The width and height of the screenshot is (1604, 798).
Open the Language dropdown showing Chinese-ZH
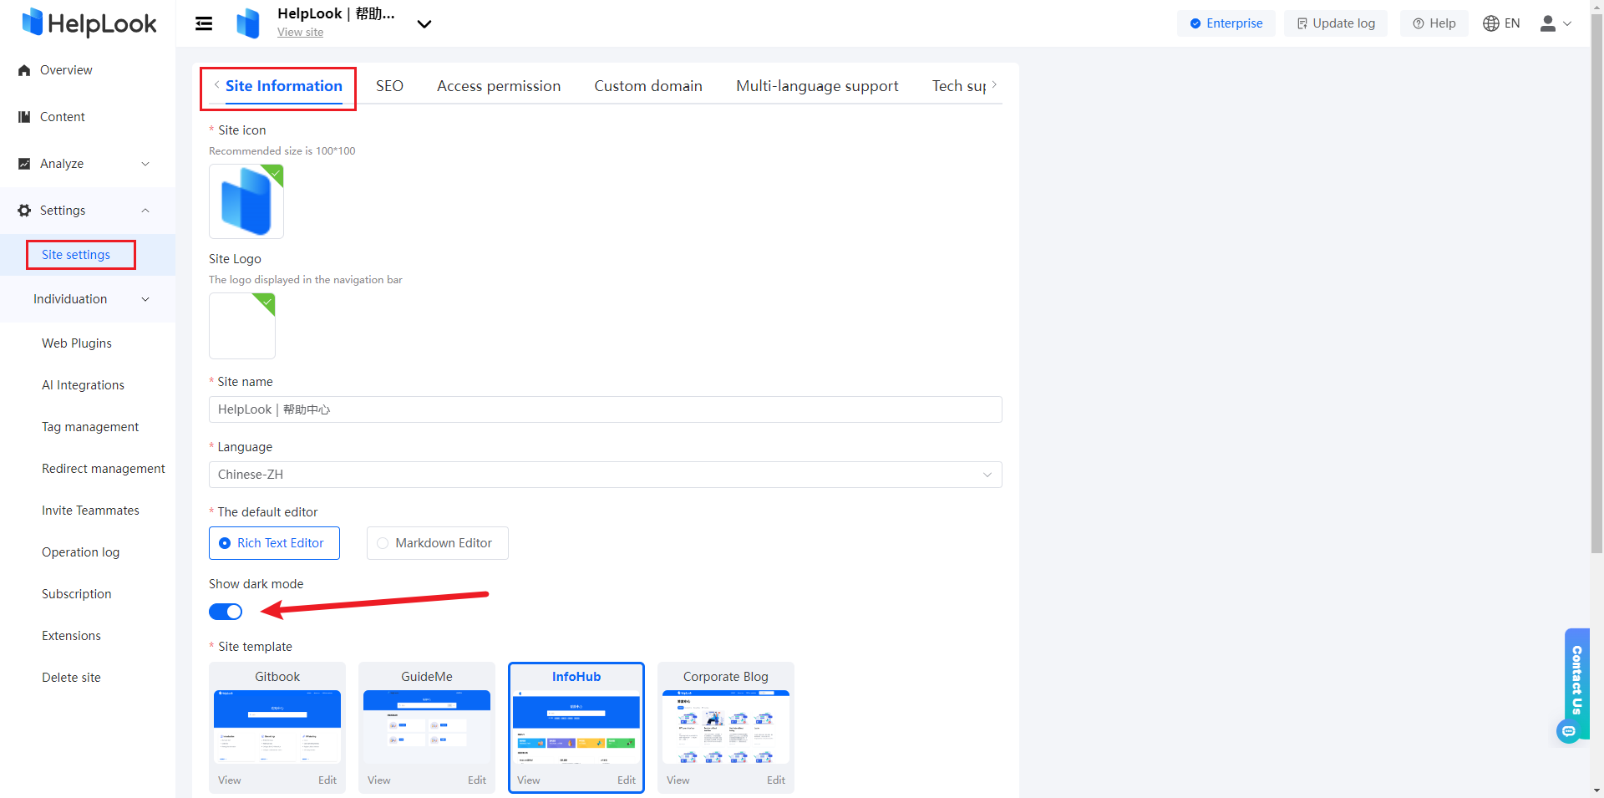point(605,475)
